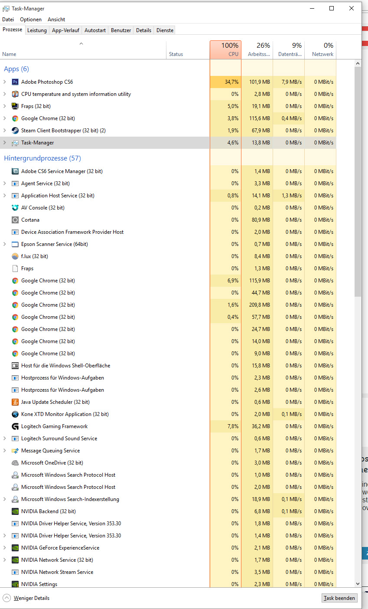
Task: Open the Datei menu
Action: [8, 20]
